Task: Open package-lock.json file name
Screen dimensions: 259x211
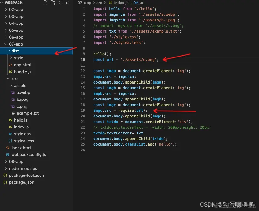Action: coord(26,175)
